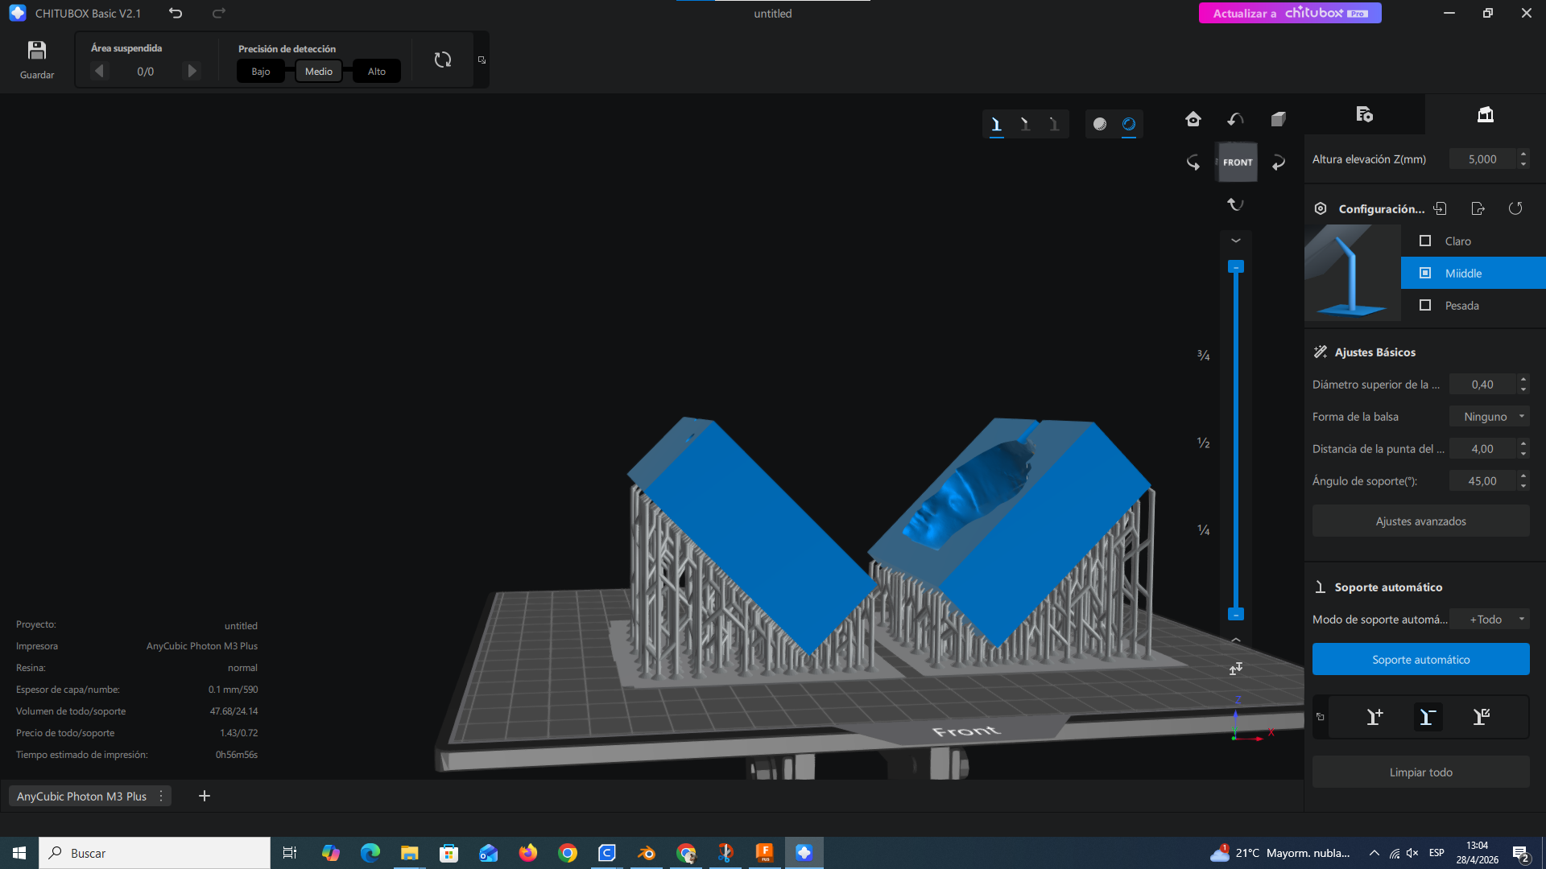Click the Diámetro superior value field
Screen dimensions: 1546x869
click(1482, 385)
